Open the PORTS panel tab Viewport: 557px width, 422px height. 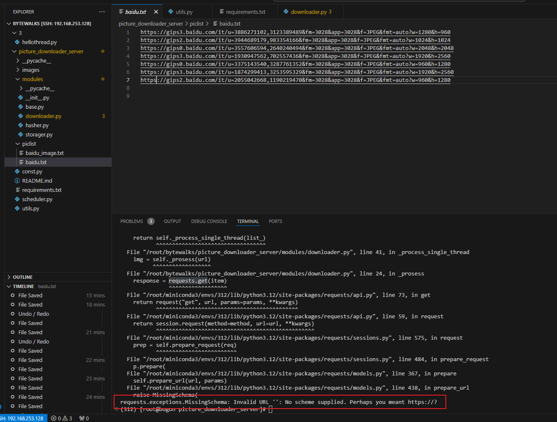click(276, 221)
